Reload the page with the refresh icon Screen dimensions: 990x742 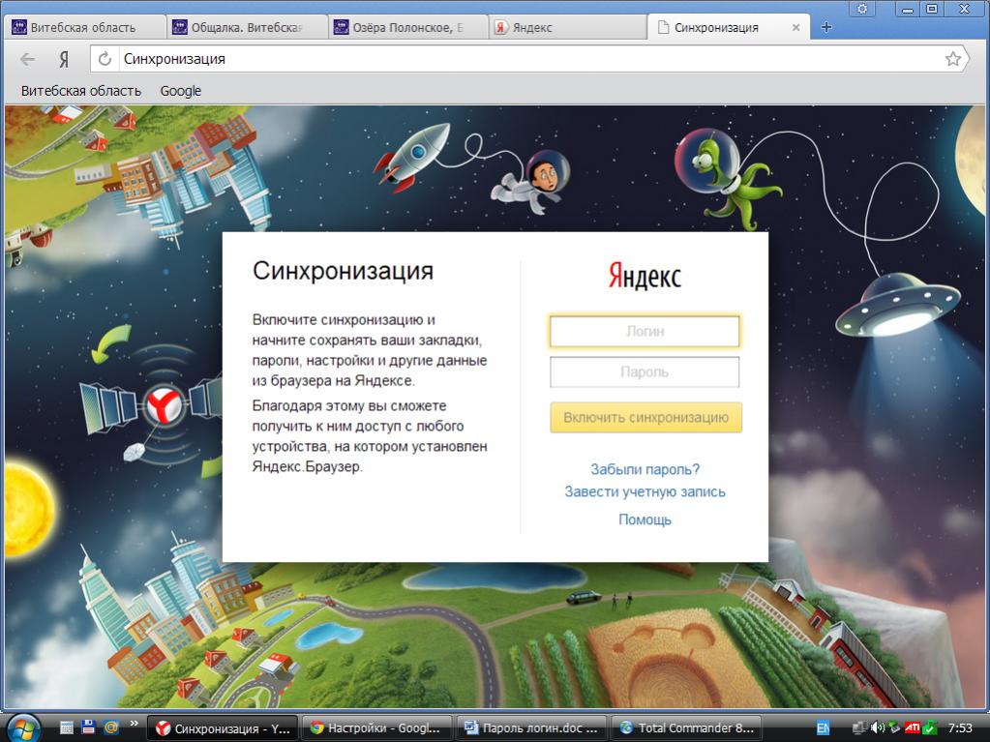[105, 59]
